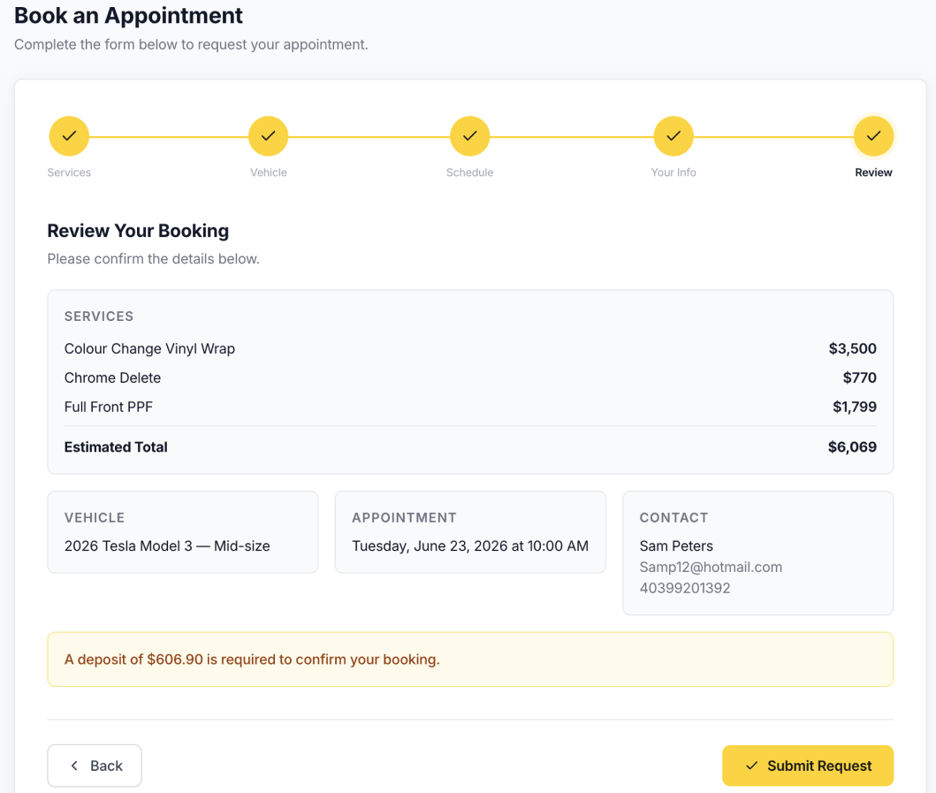
Task: Click the Tuesday, June 23 appointment time
Action: [470, 546]
